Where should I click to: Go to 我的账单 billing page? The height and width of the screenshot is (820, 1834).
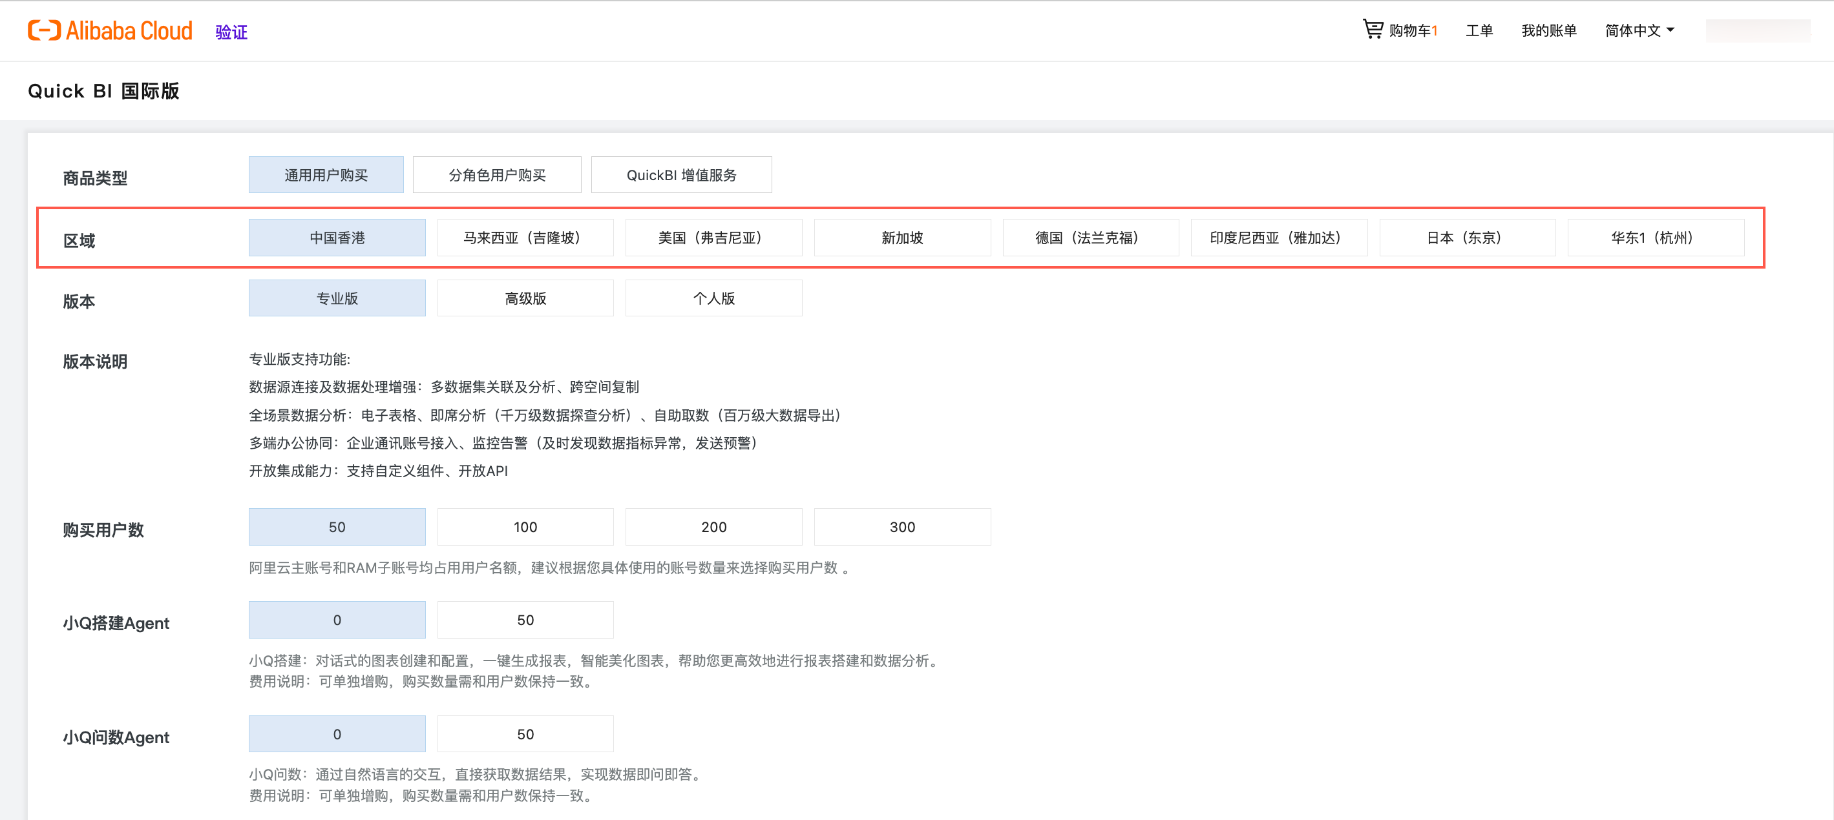pyautogui.click(x=1548, y=30)
